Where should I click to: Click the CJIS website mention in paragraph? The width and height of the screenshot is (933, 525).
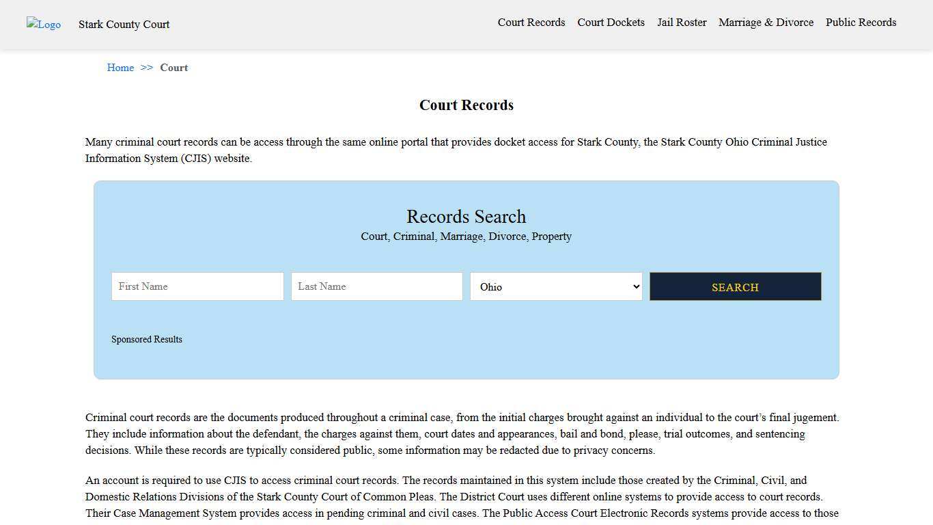196,158
